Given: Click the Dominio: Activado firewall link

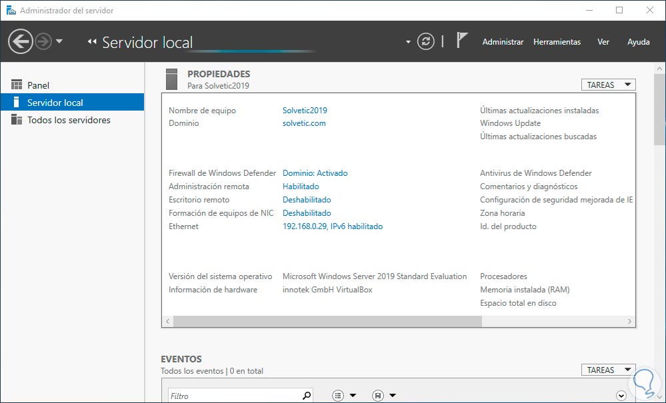Looking at the screenshot, I should [x=315, y=173].
